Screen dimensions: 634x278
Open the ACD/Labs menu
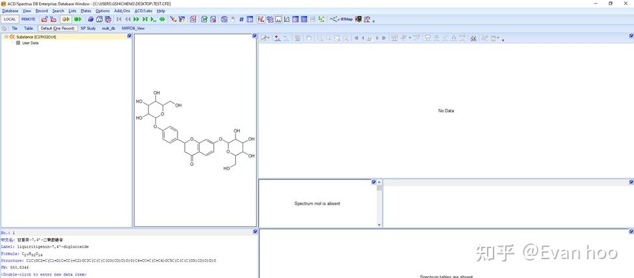pyautogui.click(x=144, y=11)
